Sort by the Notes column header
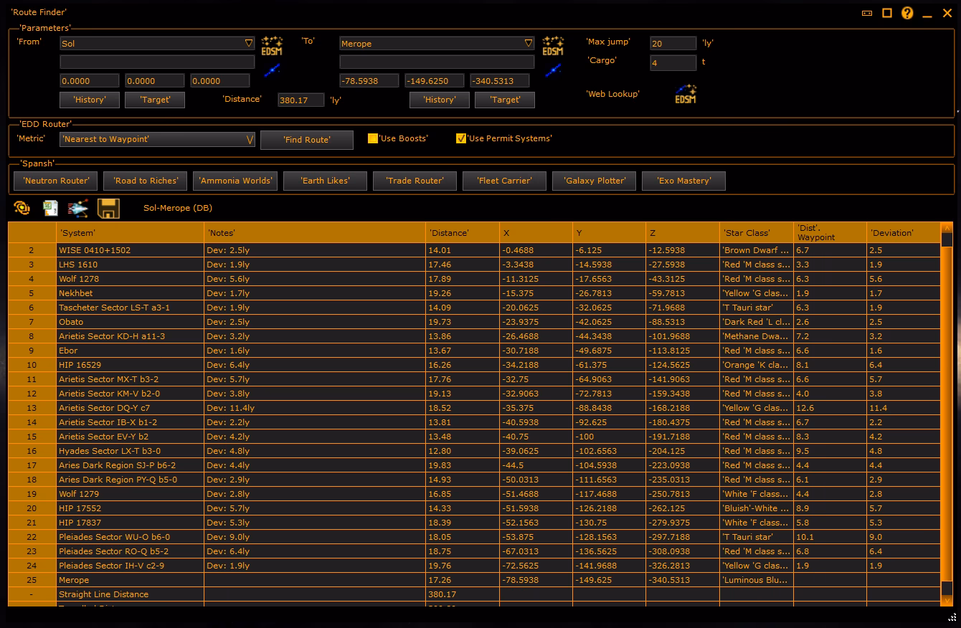The image size is (961, 628). click(x=315, y=233)
